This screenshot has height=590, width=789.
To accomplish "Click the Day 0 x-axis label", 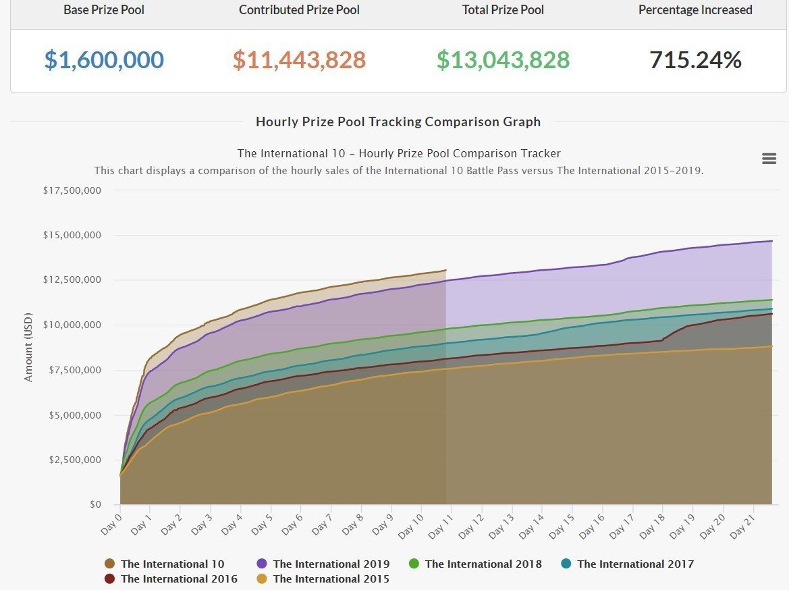I will (x=111, y=525).
